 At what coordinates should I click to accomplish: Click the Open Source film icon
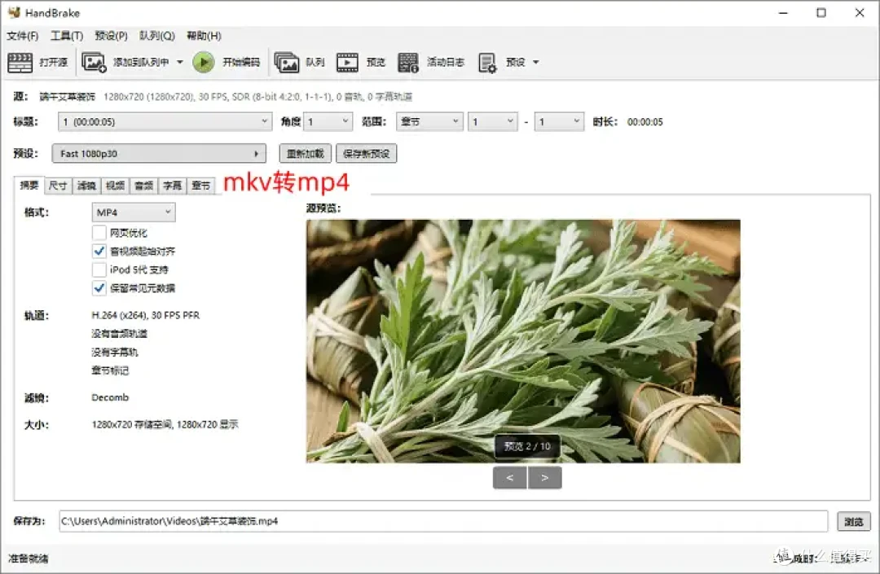click(x=20, y=62)
